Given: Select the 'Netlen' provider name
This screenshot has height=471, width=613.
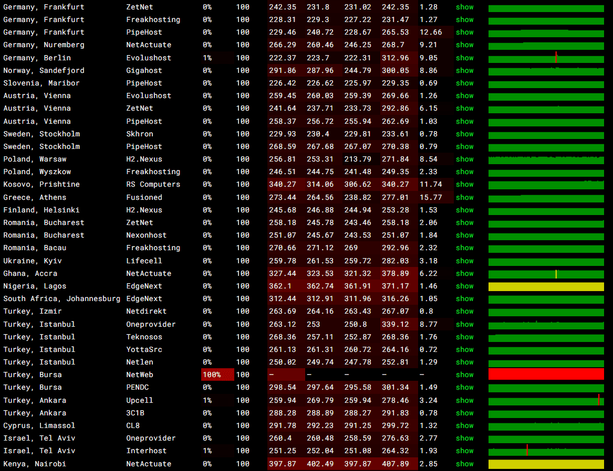Looking at the screenshot, I should click(x=140, y=362).
